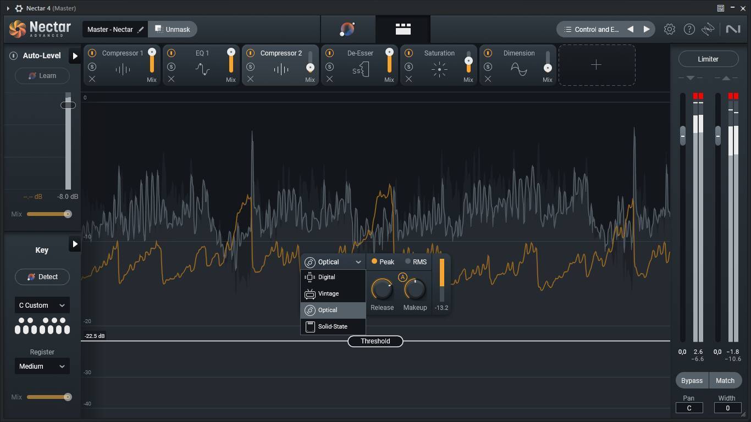Expand the Auto-Level panel arrow
Image resolution: width=751 pixels, height=422 pixels.
[x=75, y=55]
